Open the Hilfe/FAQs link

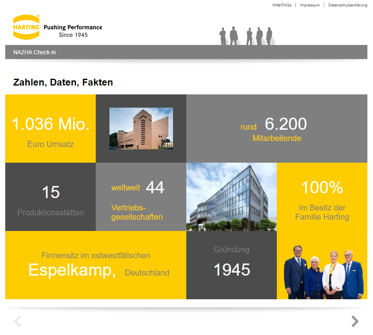tap(282, 5)
